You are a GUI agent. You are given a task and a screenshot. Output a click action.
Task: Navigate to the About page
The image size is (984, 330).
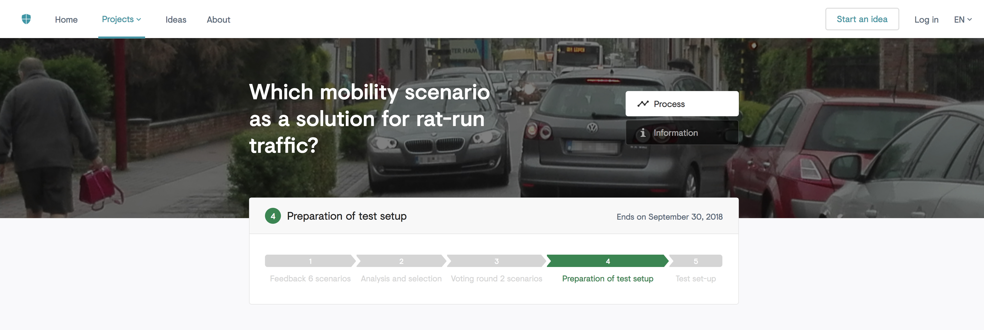[x=218, y=20]
